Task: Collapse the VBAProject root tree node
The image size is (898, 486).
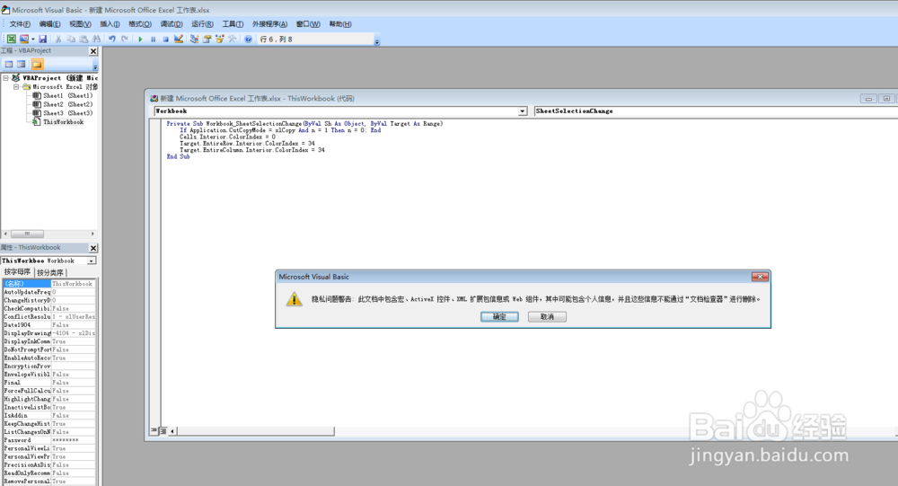Action: 5,78
